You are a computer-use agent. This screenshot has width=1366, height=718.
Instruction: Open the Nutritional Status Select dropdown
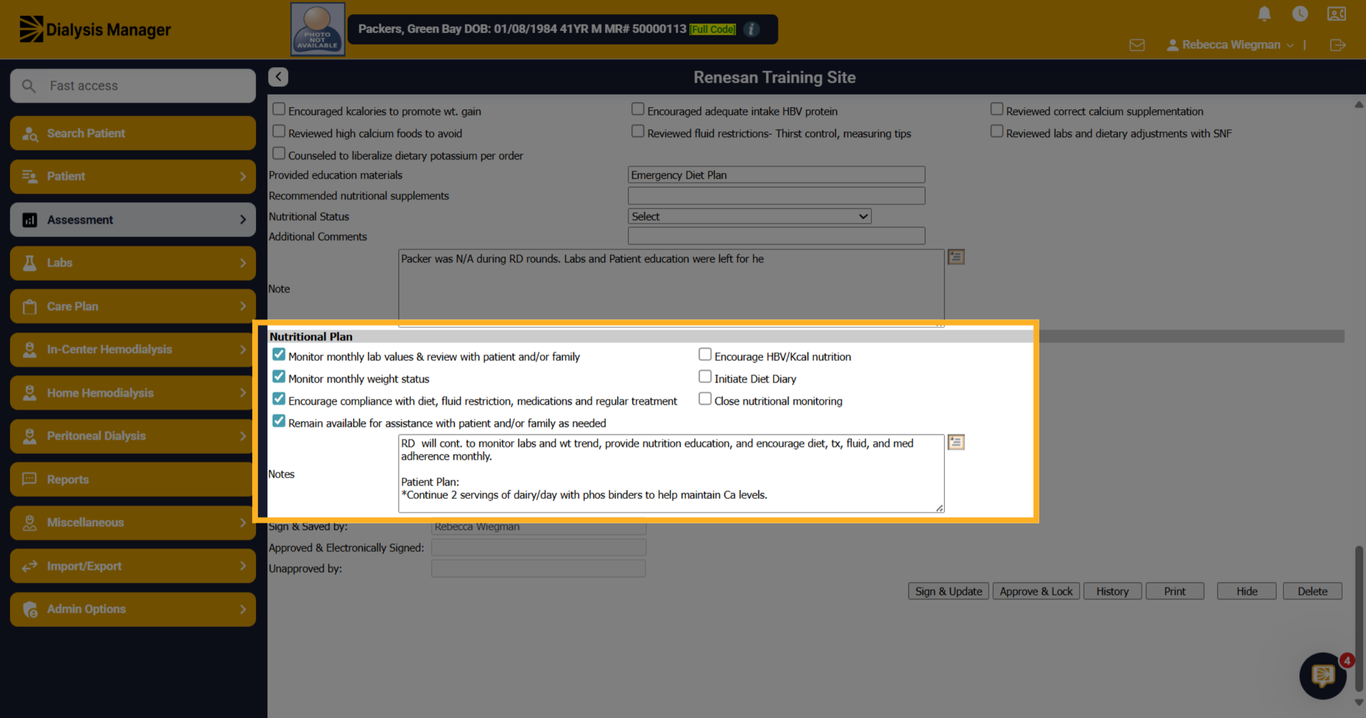point(750,216)
